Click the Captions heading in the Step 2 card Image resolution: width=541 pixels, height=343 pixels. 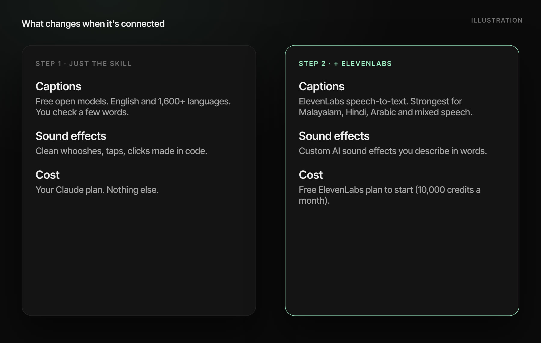(322, 87)
